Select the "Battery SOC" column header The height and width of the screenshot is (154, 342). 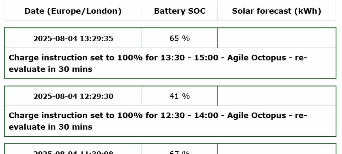180,11
